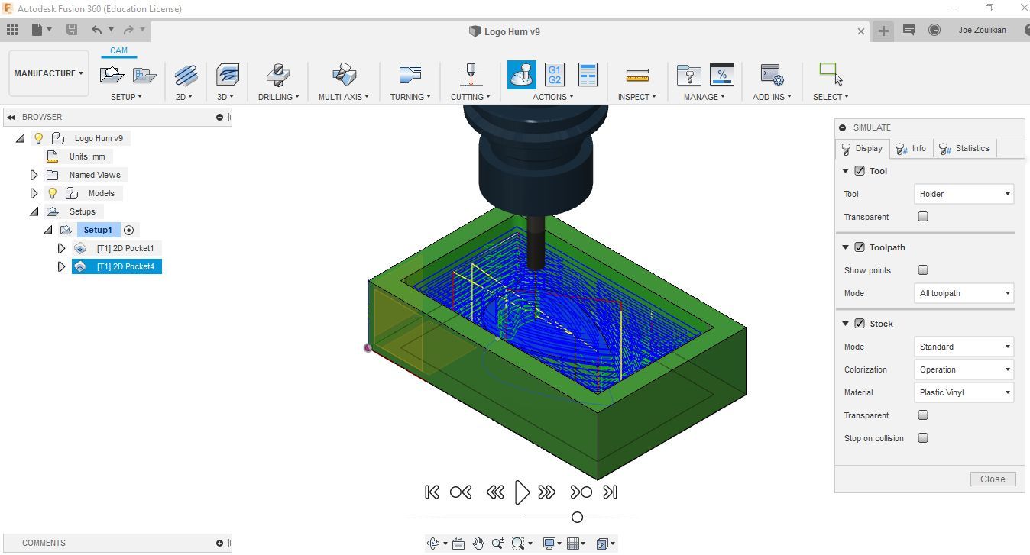Undo the last action
The height and width of the screenshot is (555, 1030).
click(x=97, y=30)
